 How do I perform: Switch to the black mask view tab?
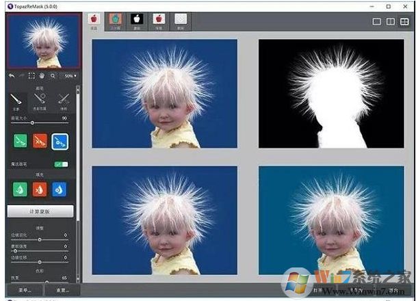pyautogui.click(x=136, y=19)
